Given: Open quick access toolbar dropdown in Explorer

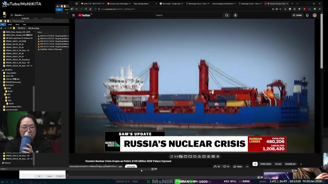Looking at the screenshot, I should coord(10,21).
